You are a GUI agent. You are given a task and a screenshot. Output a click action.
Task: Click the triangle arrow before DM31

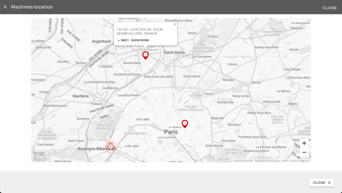tap(119, 40)
